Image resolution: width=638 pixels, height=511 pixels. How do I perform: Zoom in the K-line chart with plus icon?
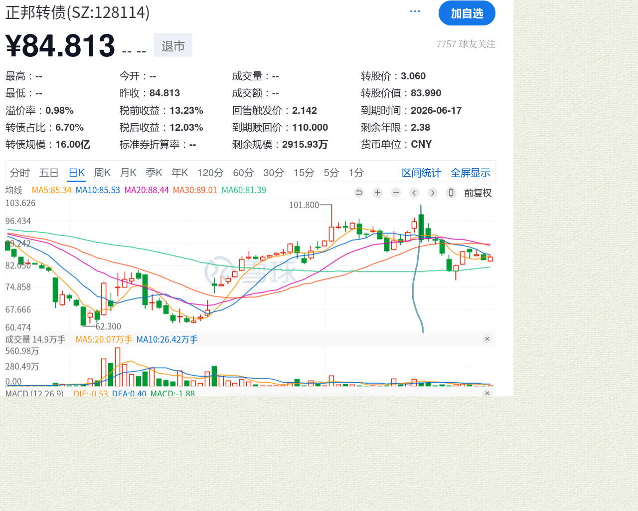tap(377, 193)
